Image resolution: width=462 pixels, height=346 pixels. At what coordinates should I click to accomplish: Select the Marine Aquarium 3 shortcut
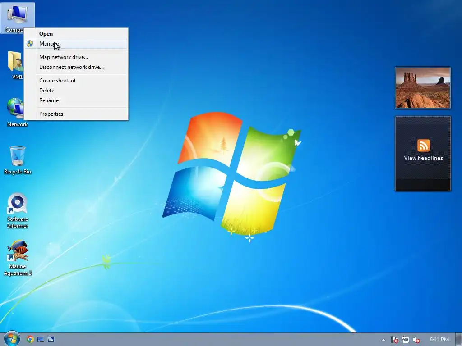tap(18, 258)
